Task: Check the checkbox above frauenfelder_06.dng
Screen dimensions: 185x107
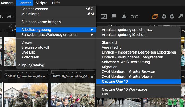Action: [x=53, y=72]
